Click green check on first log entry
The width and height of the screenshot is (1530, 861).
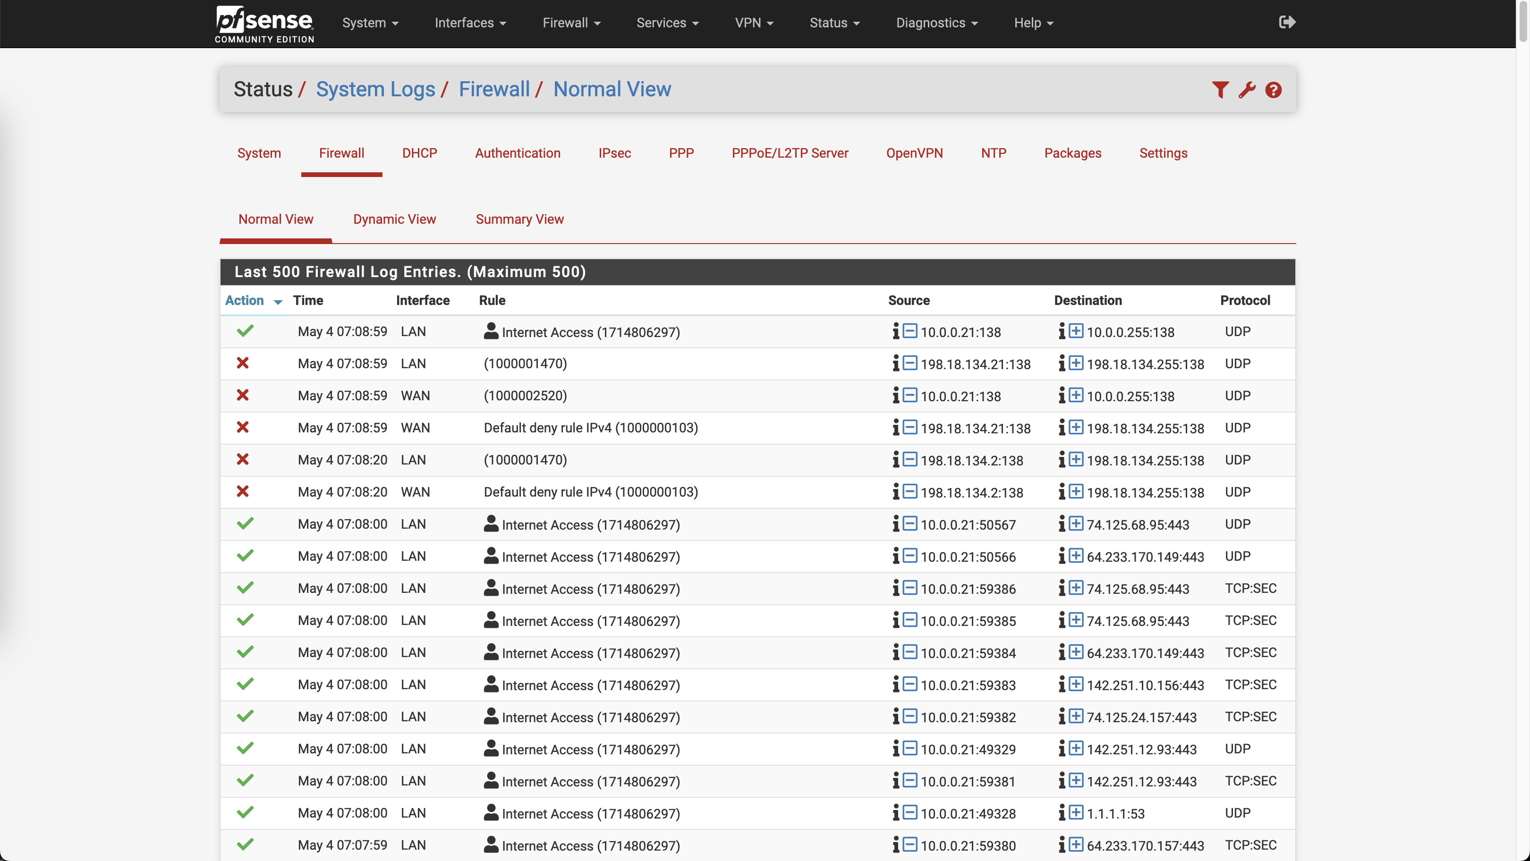(x=245, y=331)
